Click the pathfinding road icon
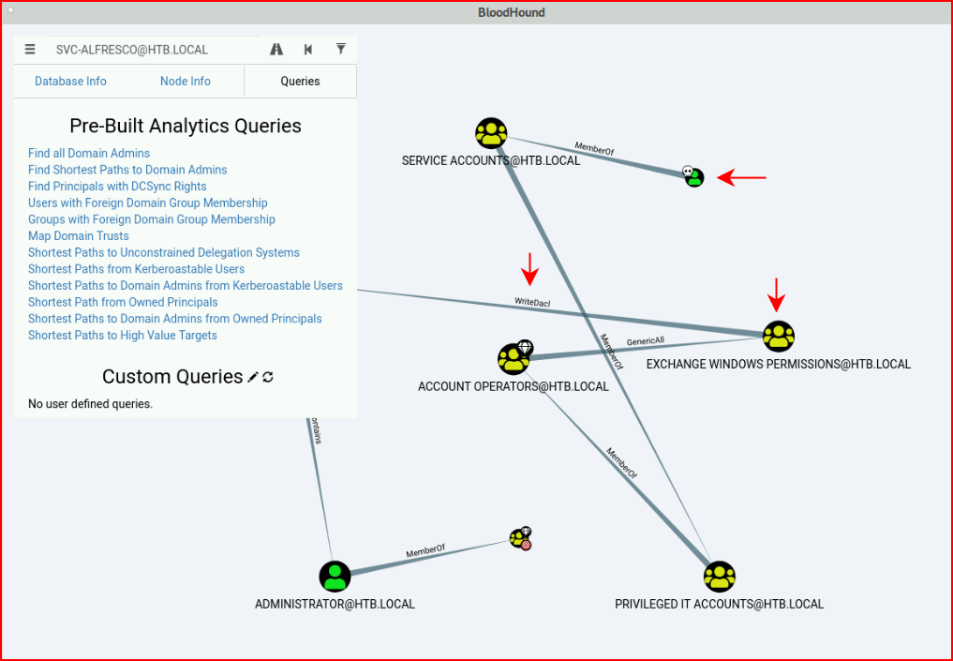The height and width of the screenshot is (661, 953). click(276, 50)
